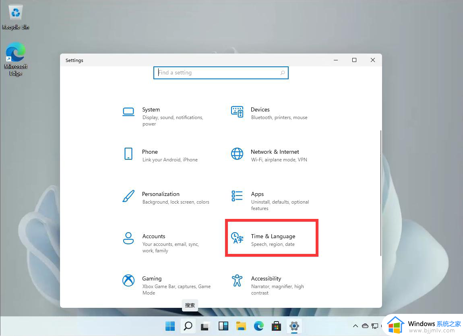The height and width of the screenshot is (336, 463).
Task: Click 'Background, lock screen, colors' text
Action: (176, 202)
